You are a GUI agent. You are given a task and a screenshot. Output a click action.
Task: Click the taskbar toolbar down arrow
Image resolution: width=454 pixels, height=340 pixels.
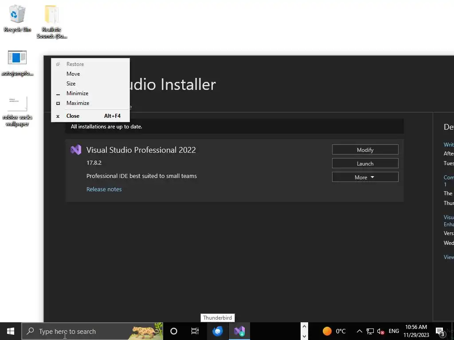[x=304, y=336]
